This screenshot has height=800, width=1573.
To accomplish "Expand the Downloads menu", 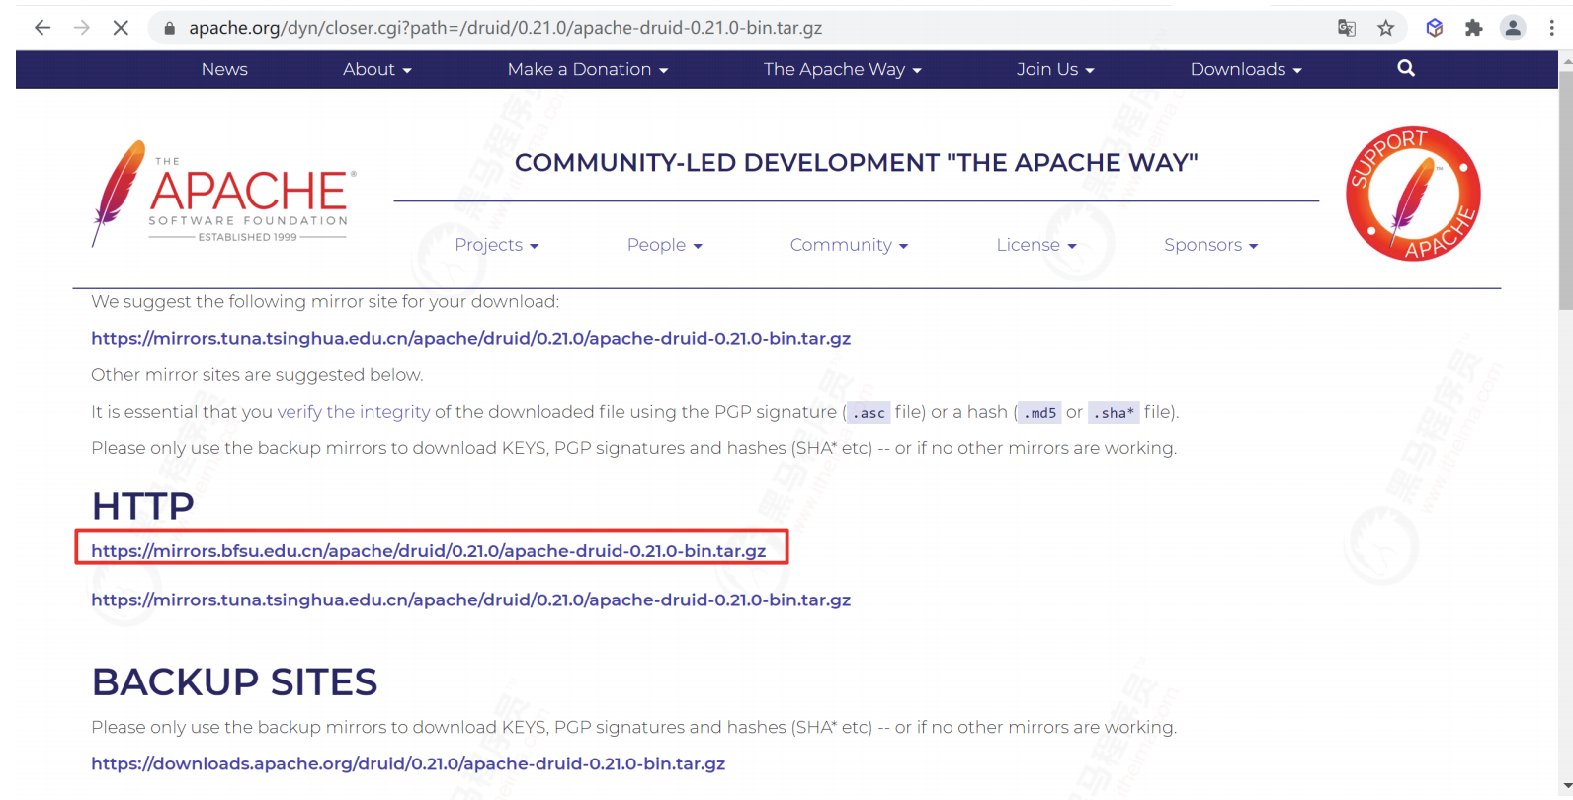I will tap(1246, 69).
